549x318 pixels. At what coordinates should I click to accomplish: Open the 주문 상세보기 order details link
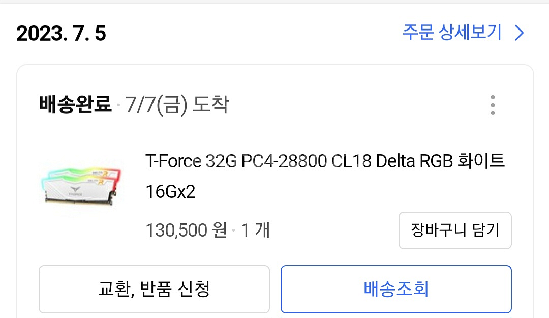[452, 33]
